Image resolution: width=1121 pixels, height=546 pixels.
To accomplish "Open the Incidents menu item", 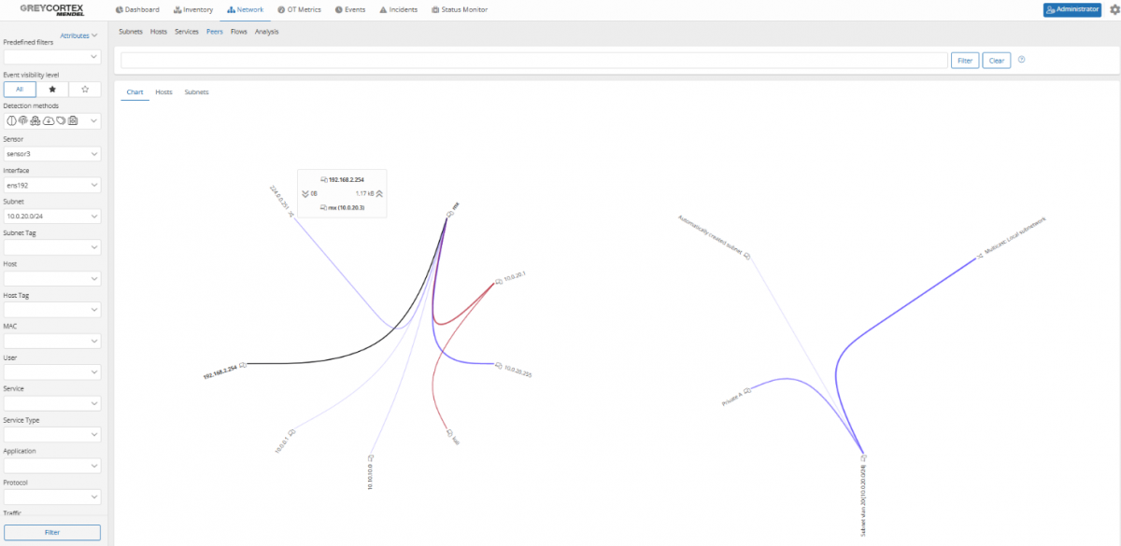I will click(400, 9).
